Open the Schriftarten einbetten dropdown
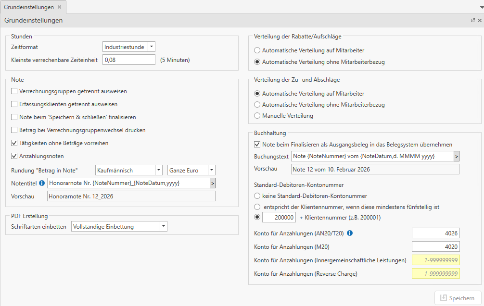This screenshot has height=306, width=484. 163,226
